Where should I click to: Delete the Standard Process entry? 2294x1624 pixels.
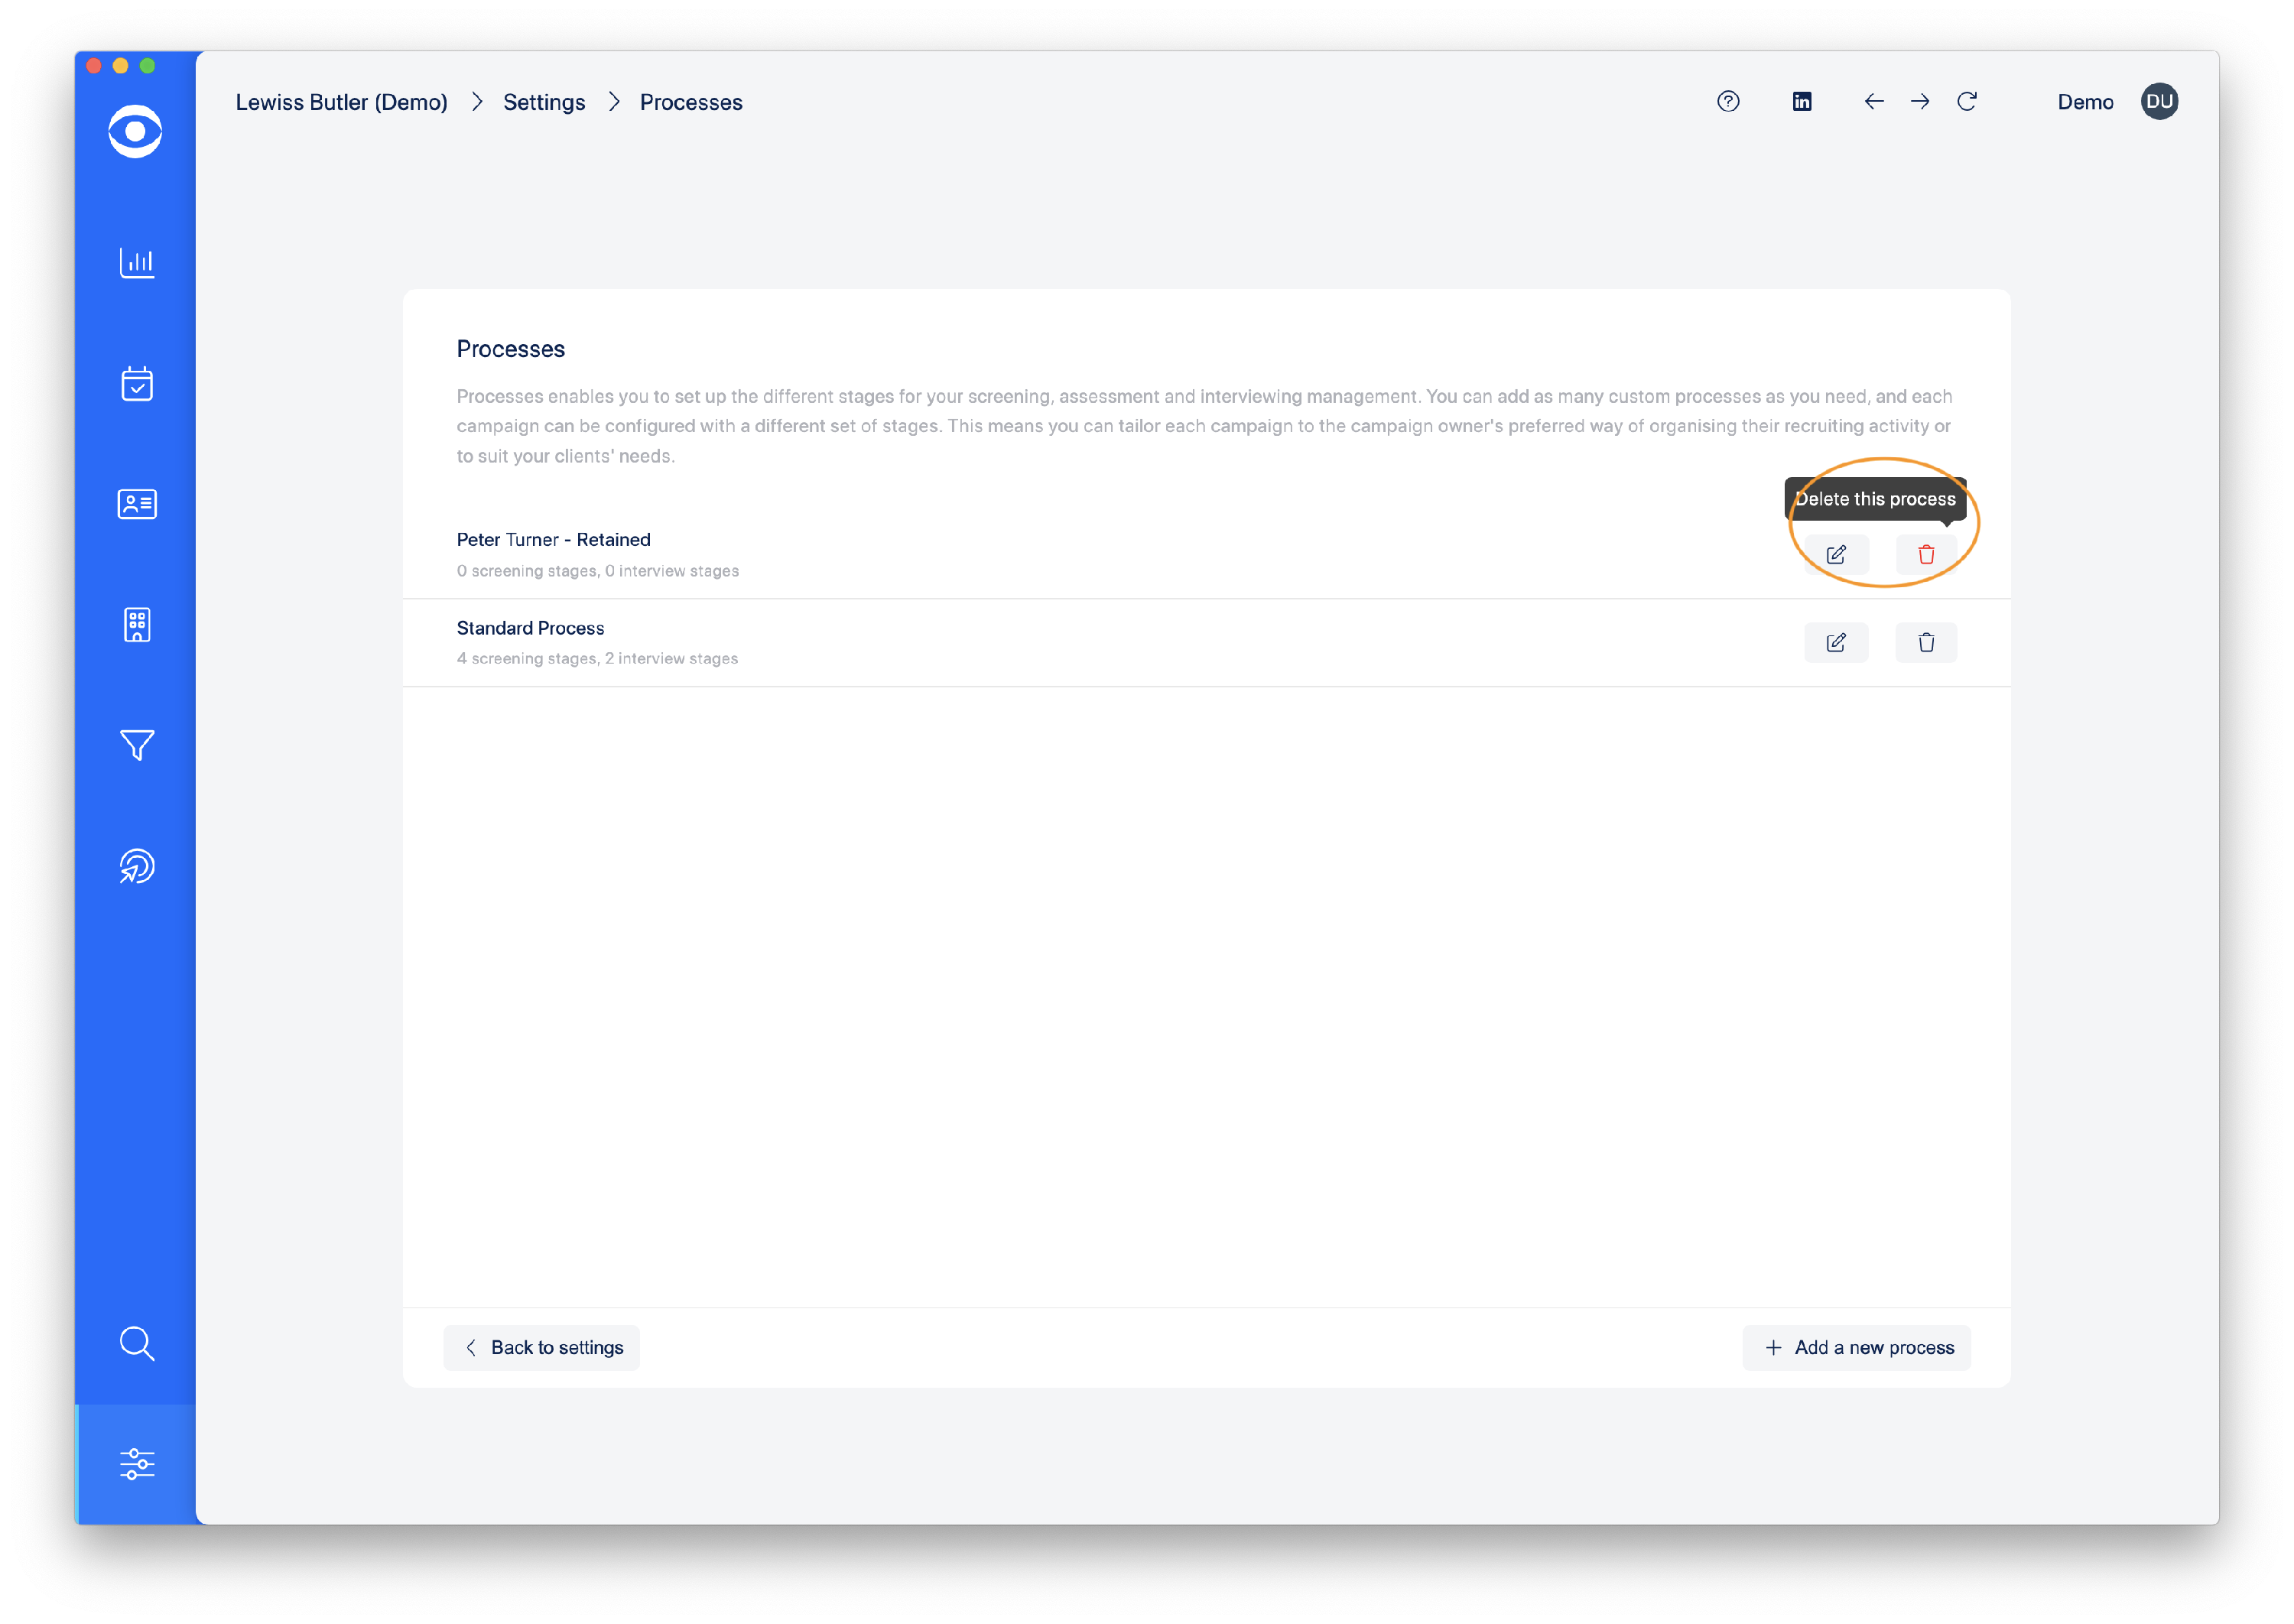(1926, 643)
